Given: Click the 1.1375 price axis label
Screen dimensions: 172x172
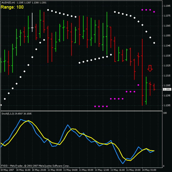Looking at the screenshot, I should point(167,16).
